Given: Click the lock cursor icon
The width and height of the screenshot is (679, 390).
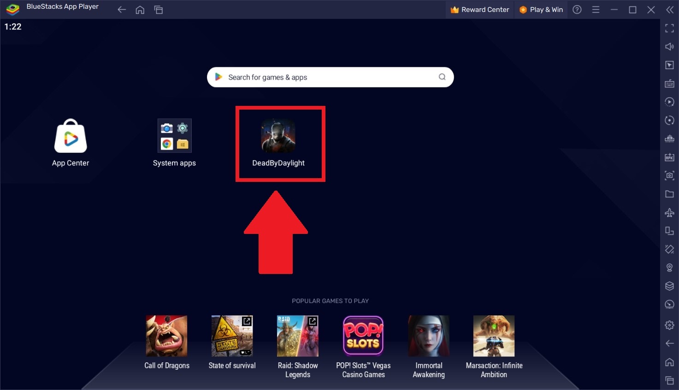Looking at the screenshot, I should point(670,65).
